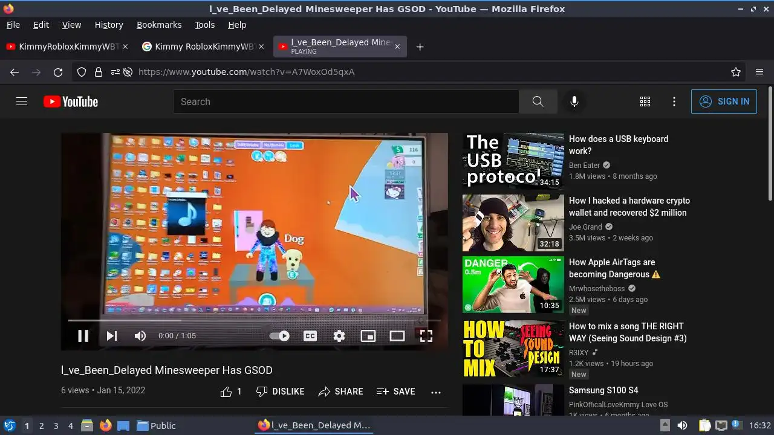Pause the video playback

83,336
